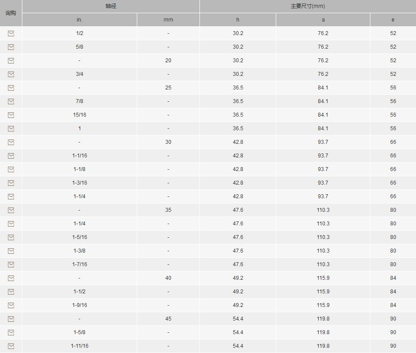Select envelope icon for the 40 mm row
Screen dimensions: 416x353
[11, 278]
